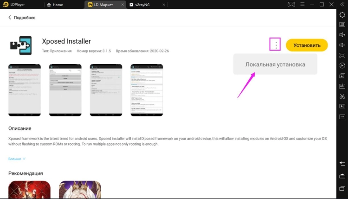Take a screenshot with the scissors icon
The width and height of the screenshot is (348, 199).
(342, 96)
